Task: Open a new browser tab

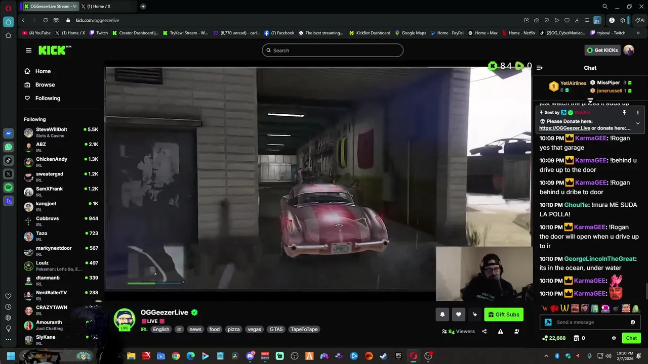Action: (x=143, y=7)
